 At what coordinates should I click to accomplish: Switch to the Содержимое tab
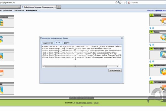[48, 43]
